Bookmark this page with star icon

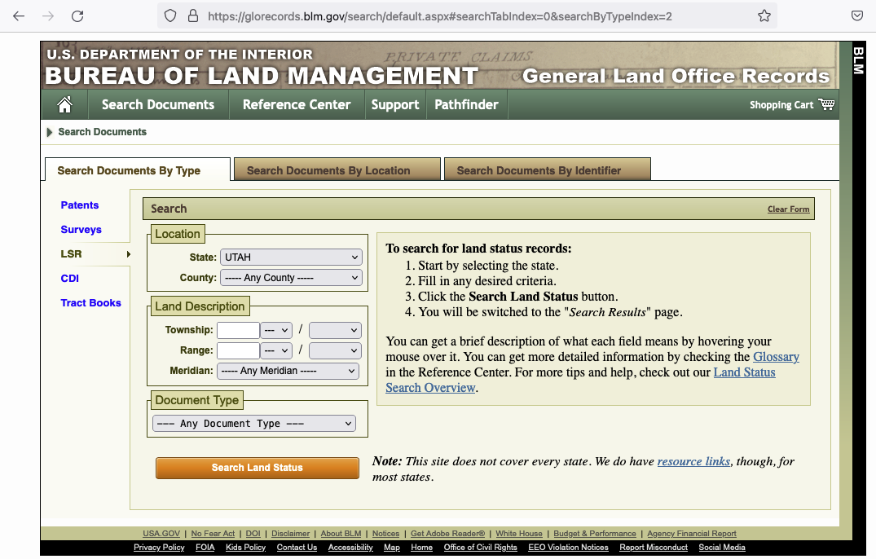click(764, 15)
